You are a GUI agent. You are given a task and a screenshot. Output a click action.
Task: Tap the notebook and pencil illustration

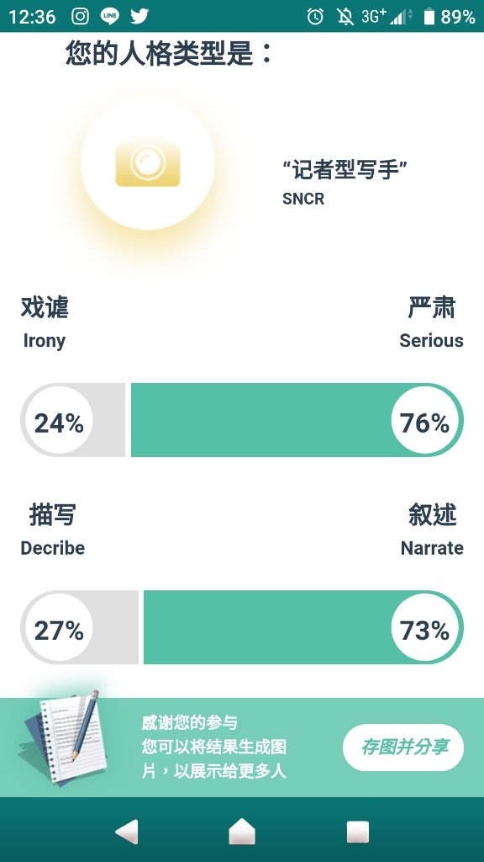pos(62,738)
